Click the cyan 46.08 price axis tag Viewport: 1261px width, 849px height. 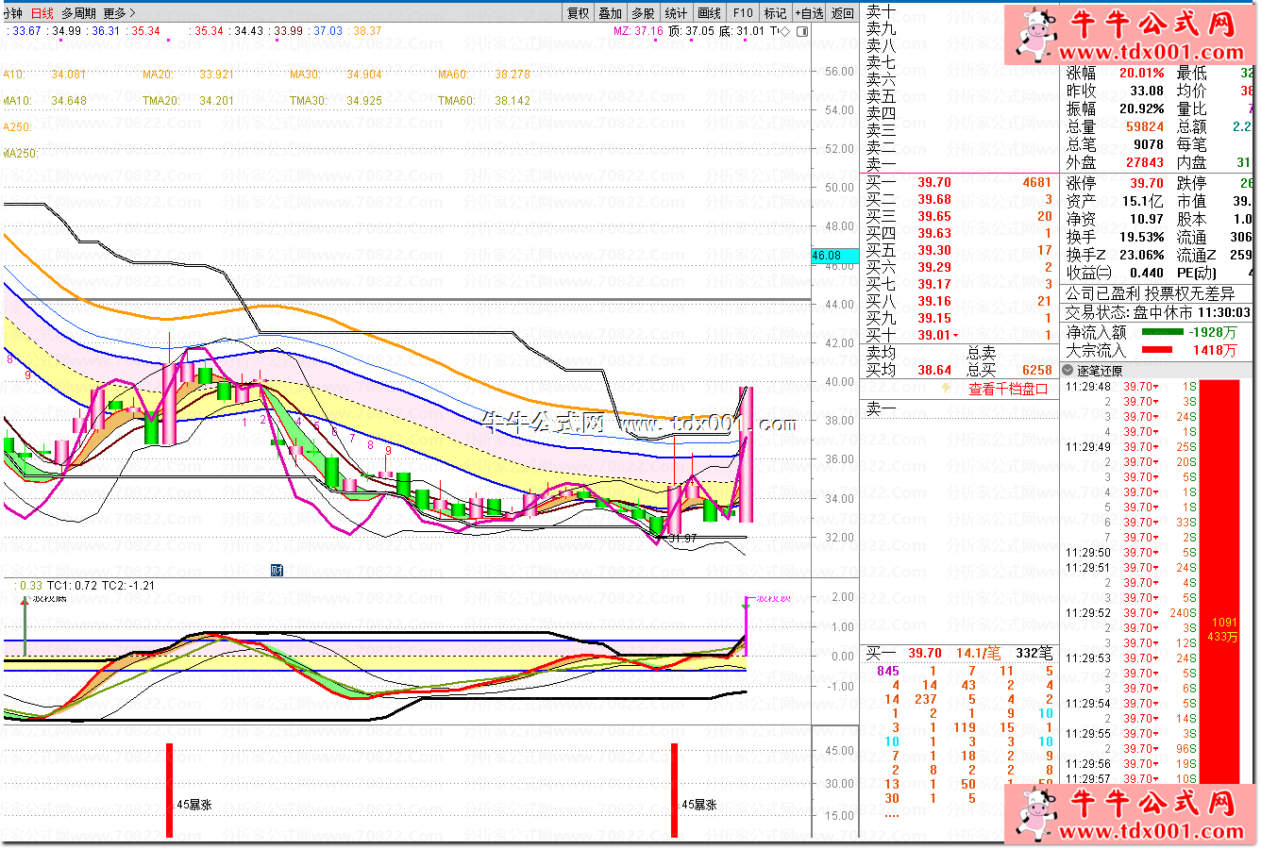click(x=835, y=256)
